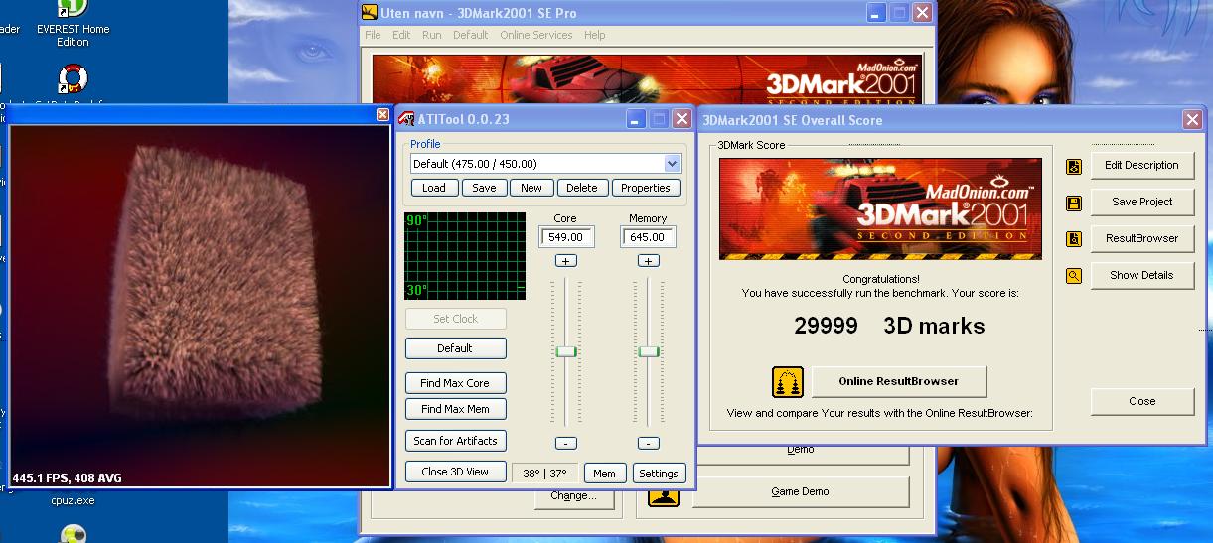Image resolution: width=1213 pixels, height=543 pixels.
Task: Click Show Details button
Action: coord(1141,276)
